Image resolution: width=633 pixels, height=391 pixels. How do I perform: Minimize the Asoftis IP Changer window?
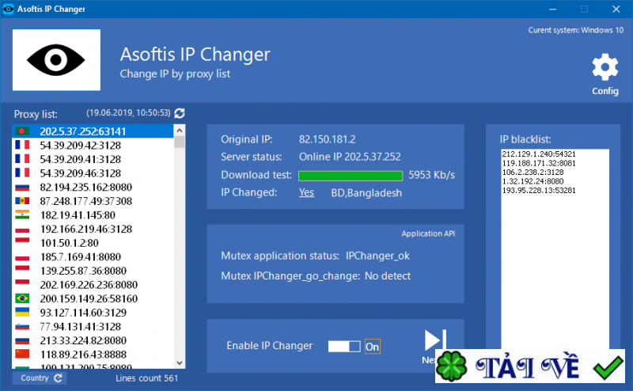pos(552,9)
